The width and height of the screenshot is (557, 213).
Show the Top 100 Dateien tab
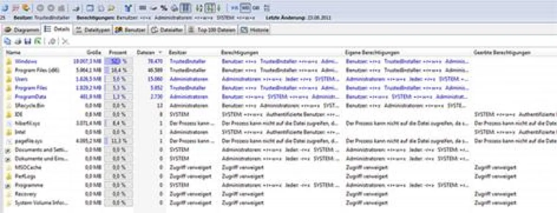click(212, 30)
